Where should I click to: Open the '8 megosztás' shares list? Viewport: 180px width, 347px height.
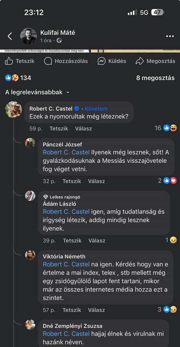pyautogui.click(x=155, y=78)
